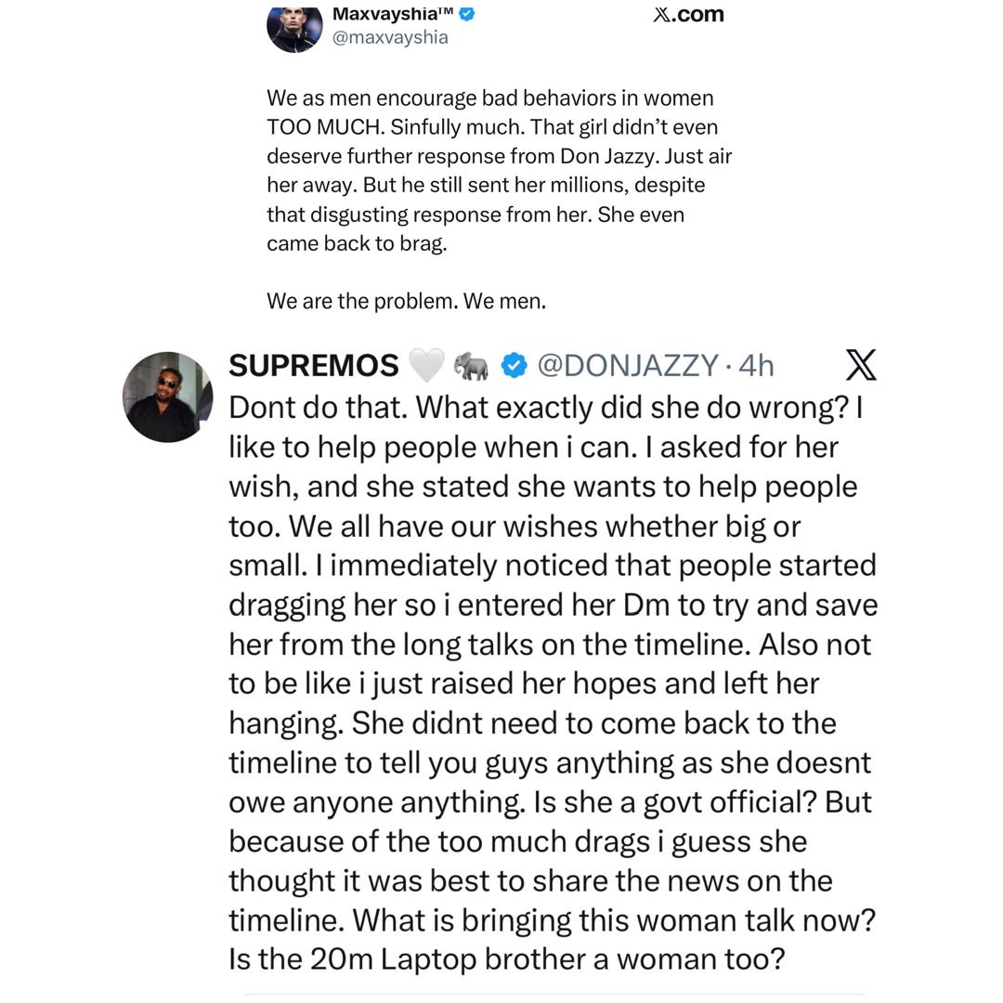Viewport: 1003px width, 1003px height.
Task: Open the @DONJAZZY handle link
Action: (x=628, y=366)
